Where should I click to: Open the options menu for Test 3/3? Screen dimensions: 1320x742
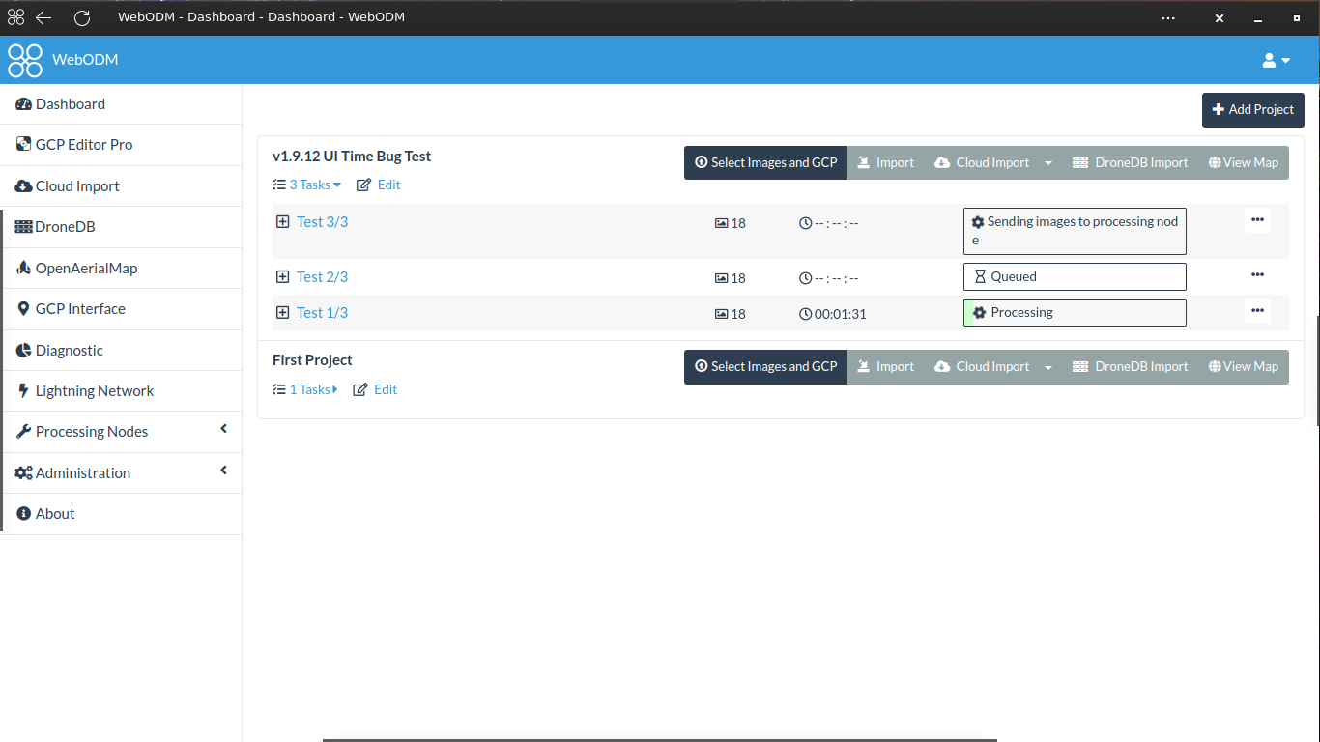point(1257,220)
